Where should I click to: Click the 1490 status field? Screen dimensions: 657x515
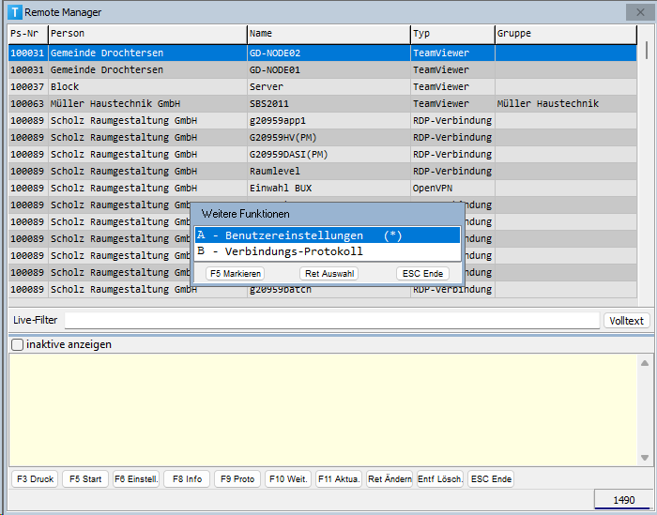[x=622, y=500]
